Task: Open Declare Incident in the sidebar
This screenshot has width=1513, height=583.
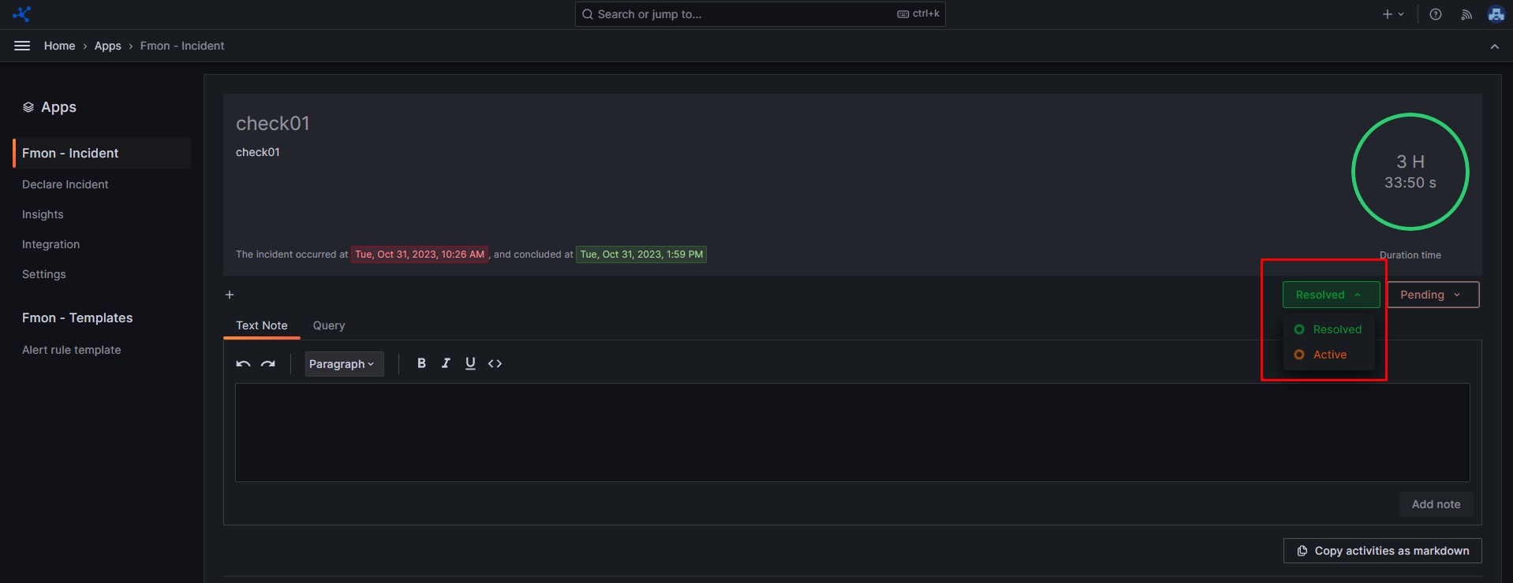Action: pyautogui.click(x=65, y=184)
